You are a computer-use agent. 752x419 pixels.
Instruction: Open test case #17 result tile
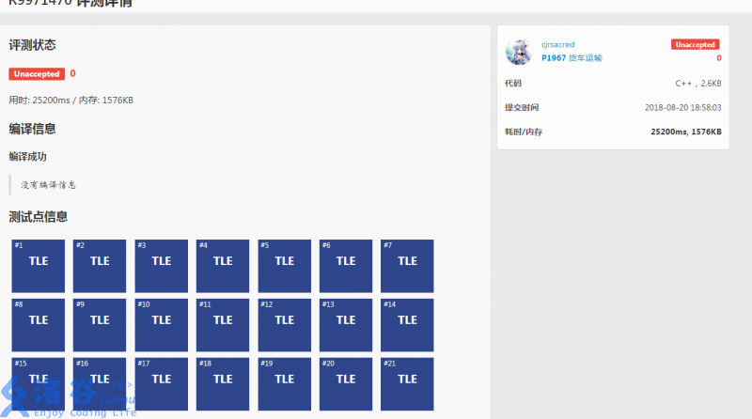click(162, 383)
